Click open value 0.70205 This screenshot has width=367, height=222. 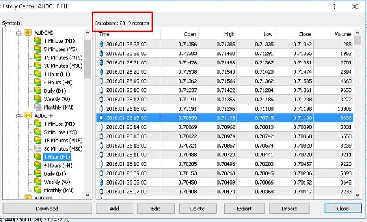click(187, 164)
